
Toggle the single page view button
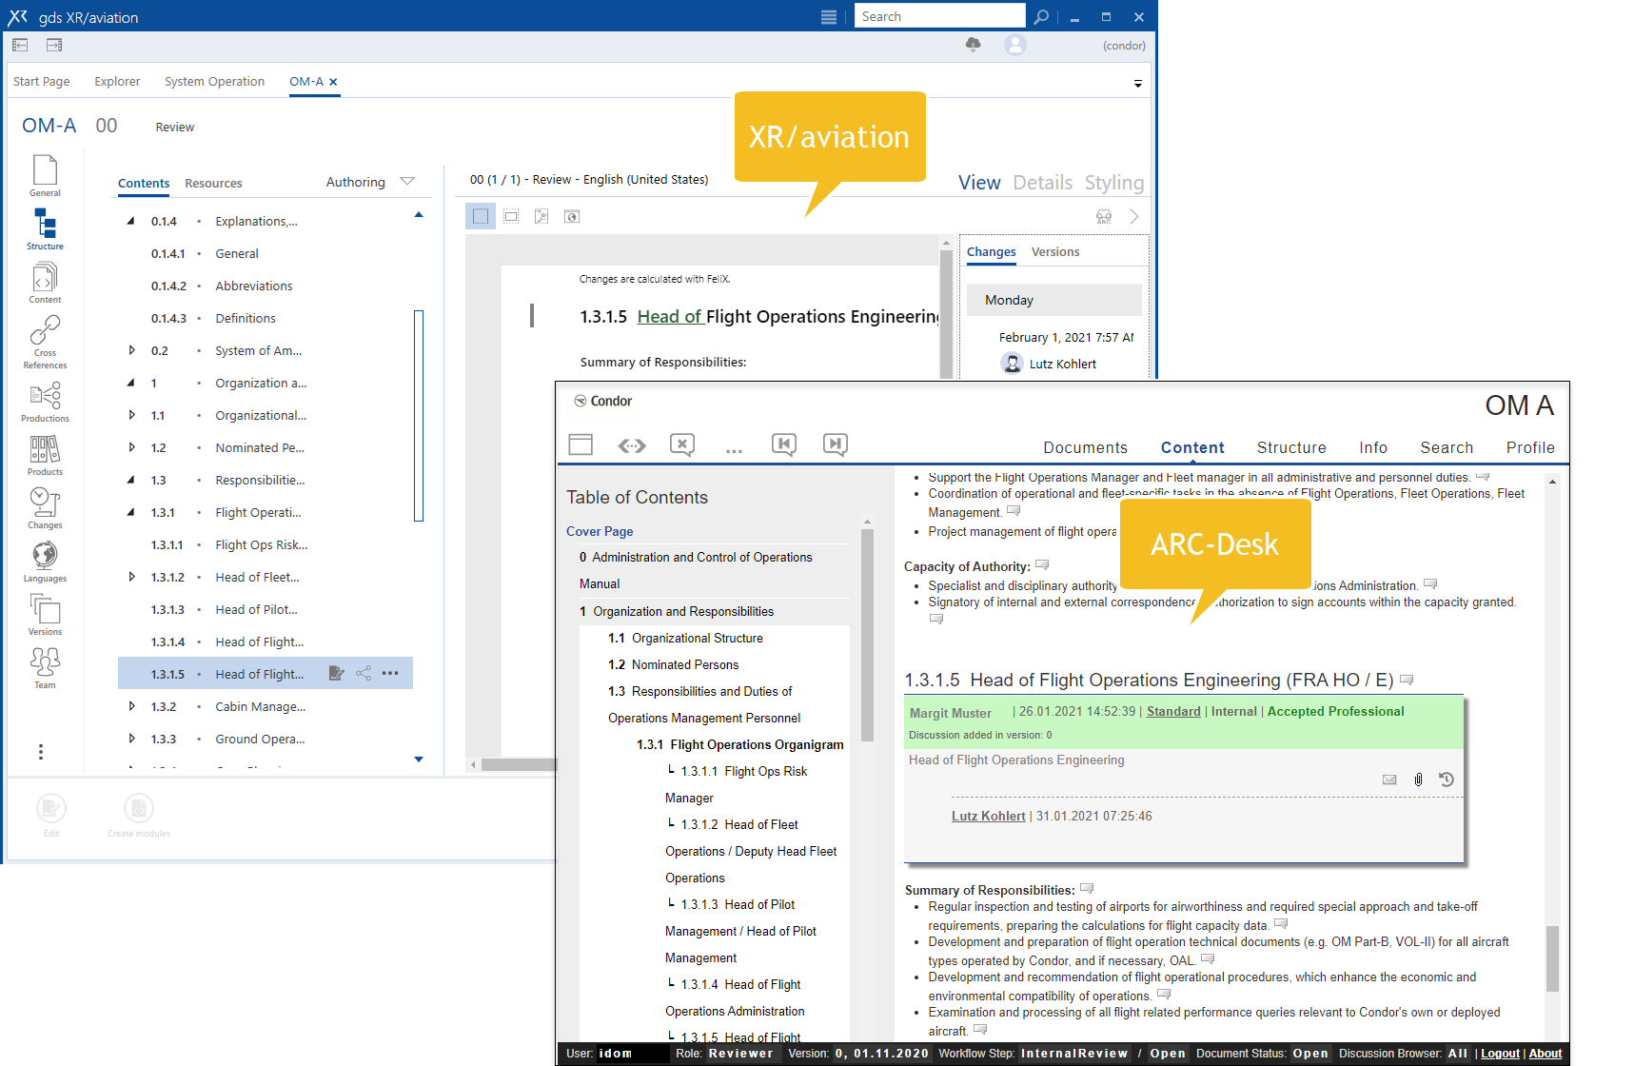point(481,217)
